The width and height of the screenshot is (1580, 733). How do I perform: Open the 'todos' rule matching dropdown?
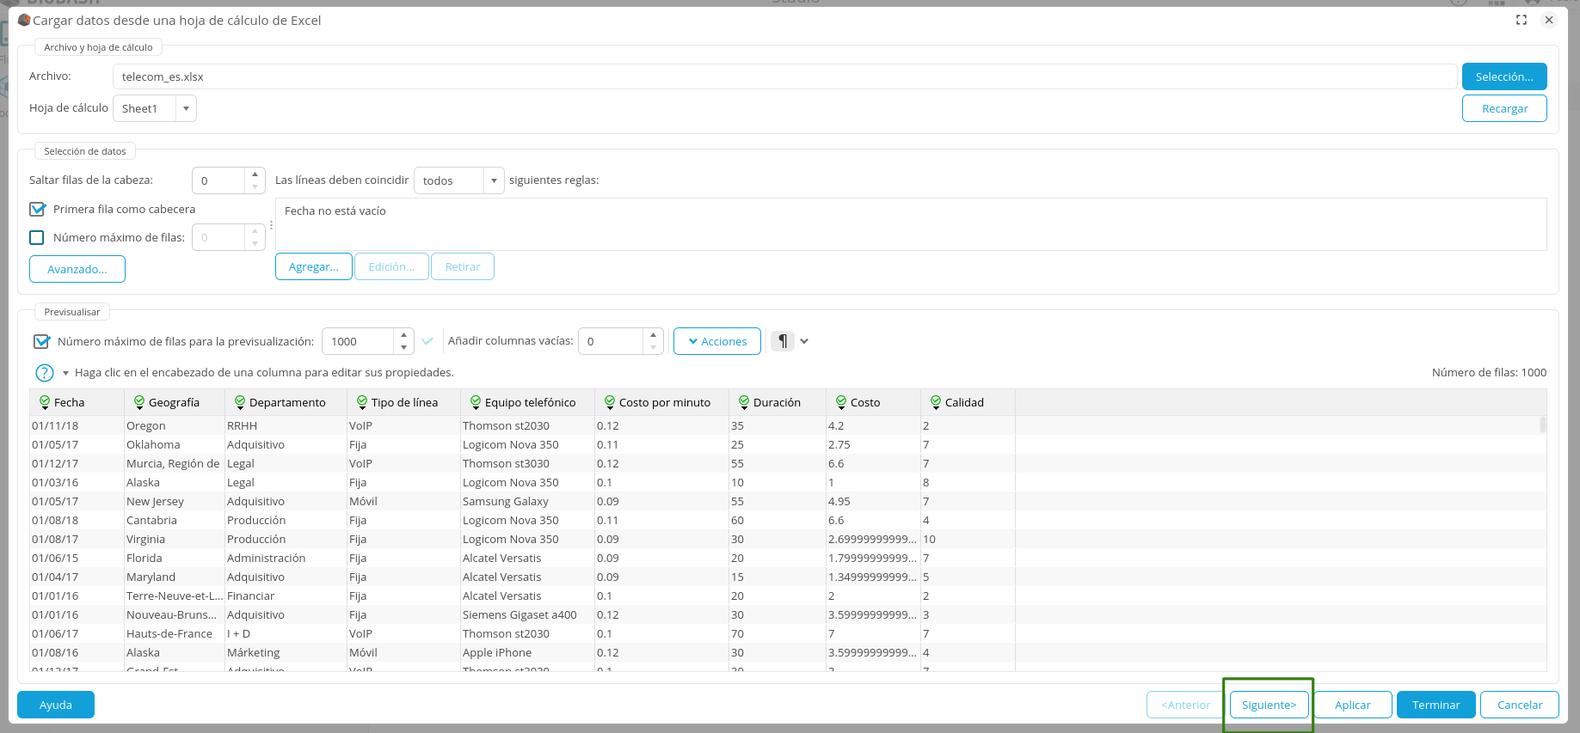493,180
